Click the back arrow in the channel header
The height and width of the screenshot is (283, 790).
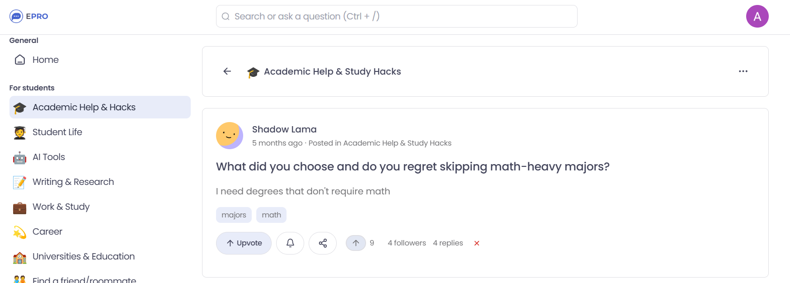click(227, 71)
